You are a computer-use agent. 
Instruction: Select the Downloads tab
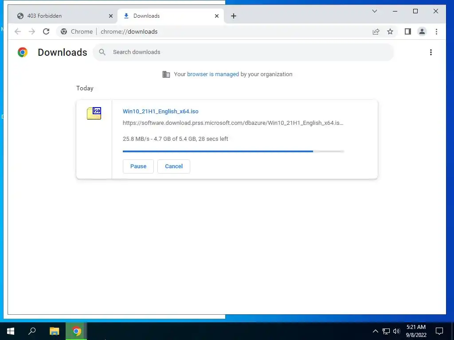171,16
